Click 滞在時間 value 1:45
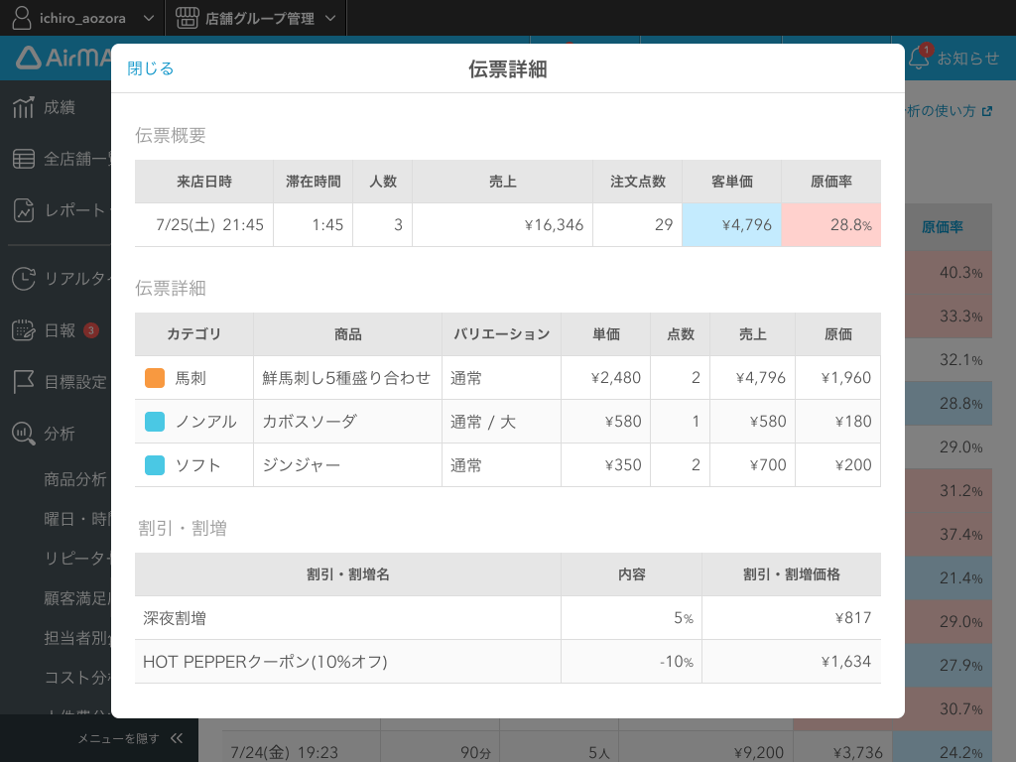The image size is (1016, 762). point(327,225)
